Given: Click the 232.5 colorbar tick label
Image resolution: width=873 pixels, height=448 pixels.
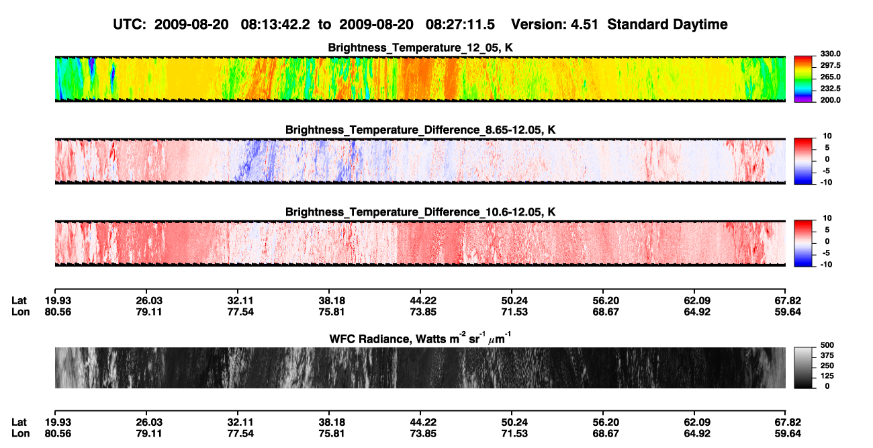Looking at the screenshot, I should (x=831, y=88).
